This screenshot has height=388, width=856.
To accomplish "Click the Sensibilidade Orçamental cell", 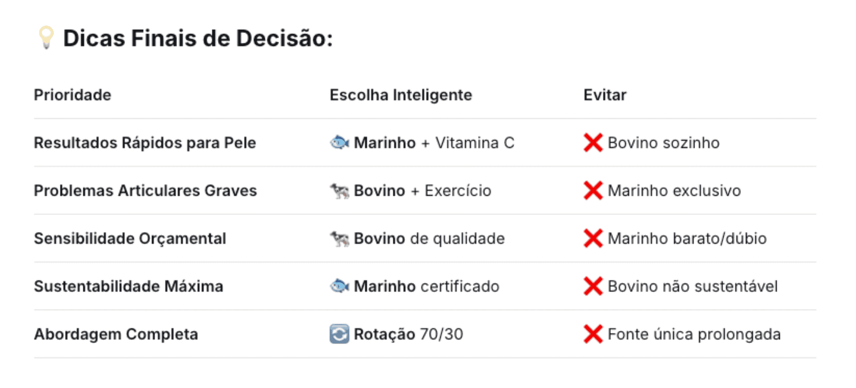I will tap(130, 239).
